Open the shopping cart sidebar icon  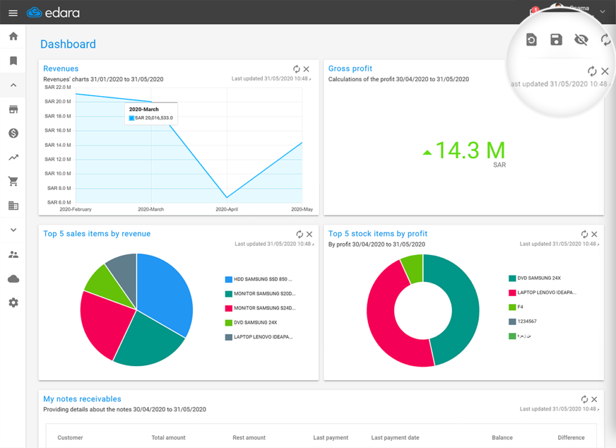point(13,182)
